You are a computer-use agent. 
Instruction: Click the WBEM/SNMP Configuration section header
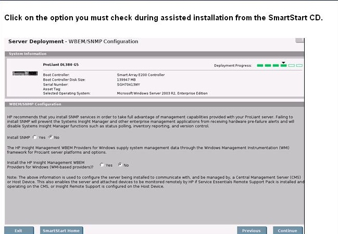(x=154, y=104)
